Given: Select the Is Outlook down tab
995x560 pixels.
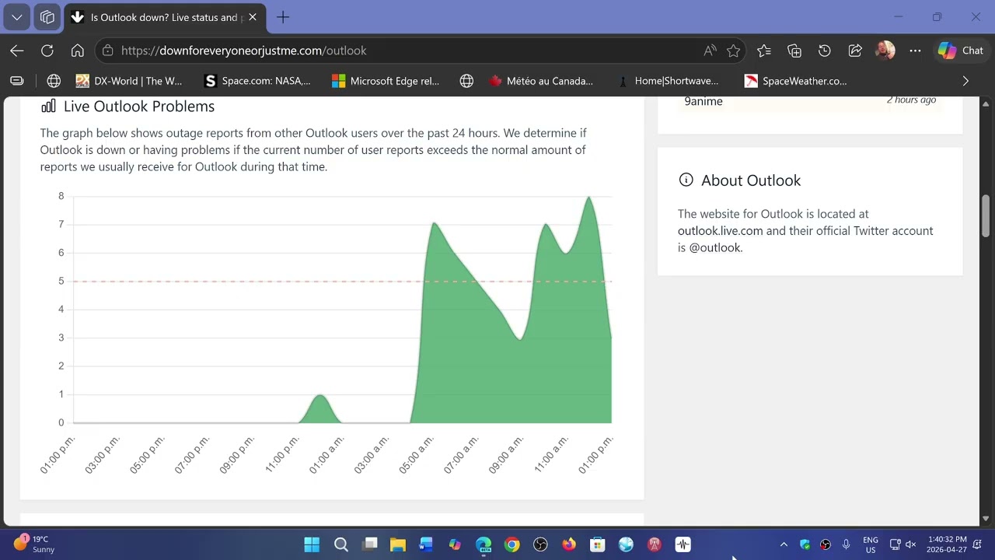Looking at the screenshot, I should 164,17.
